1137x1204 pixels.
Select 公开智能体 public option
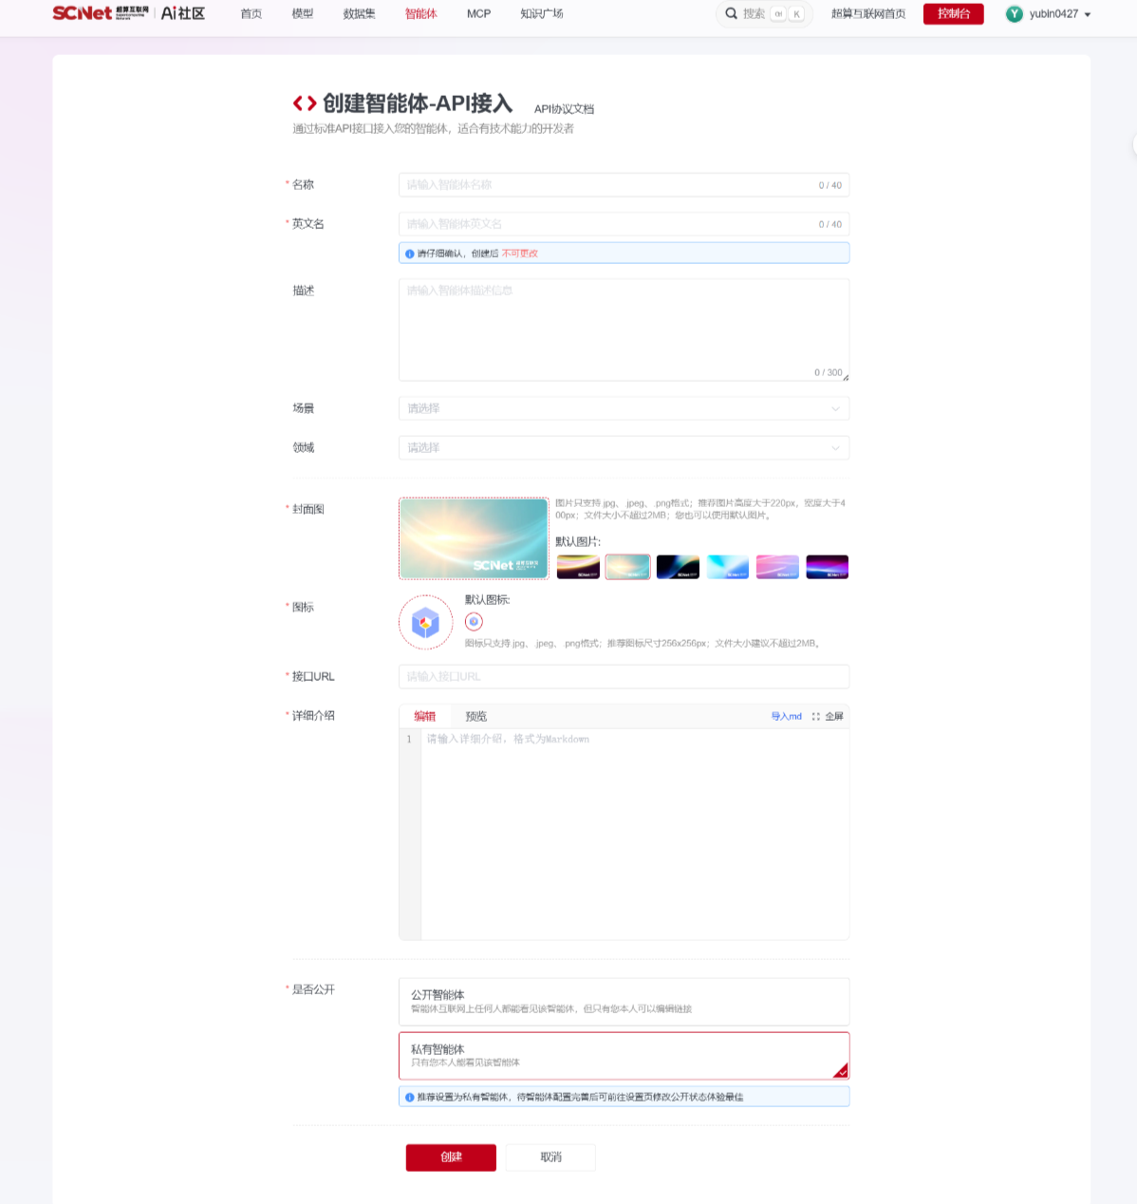(624, 1002)
